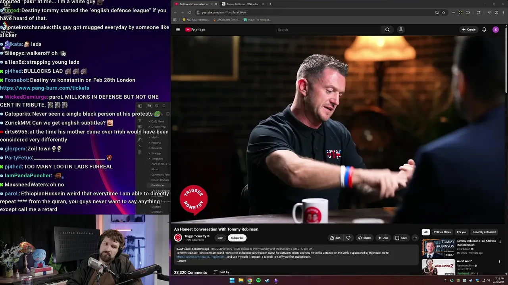Open the ARC Raiders Interactive bookmark
Viewport: 508px width, 285px height.
[x=196, y=19]
